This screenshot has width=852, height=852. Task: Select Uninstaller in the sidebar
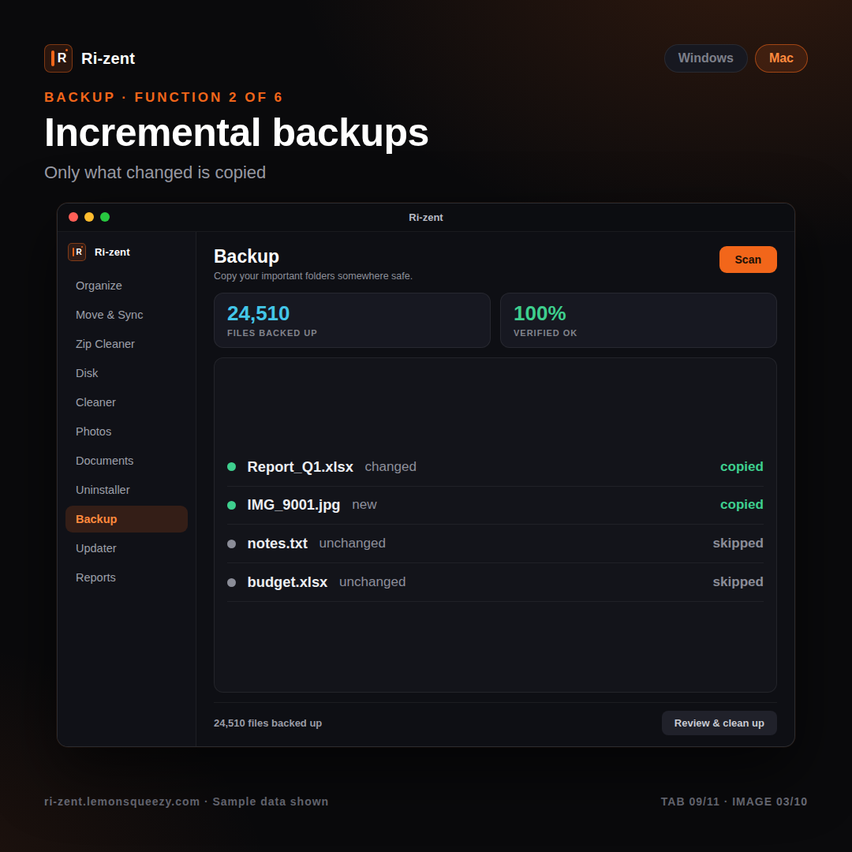click(126, 490)
